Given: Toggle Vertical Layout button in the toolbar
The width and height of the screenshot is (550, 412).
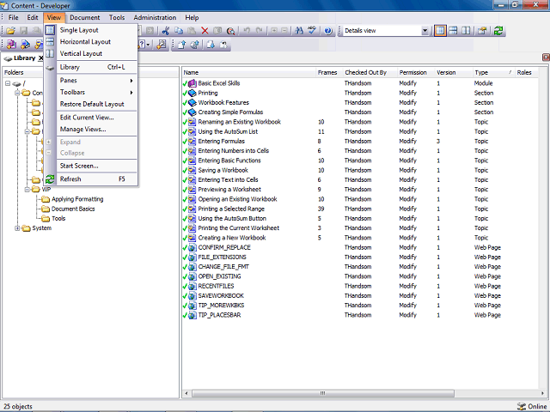Looking at the screenshot, I should [x=466, y=31].
